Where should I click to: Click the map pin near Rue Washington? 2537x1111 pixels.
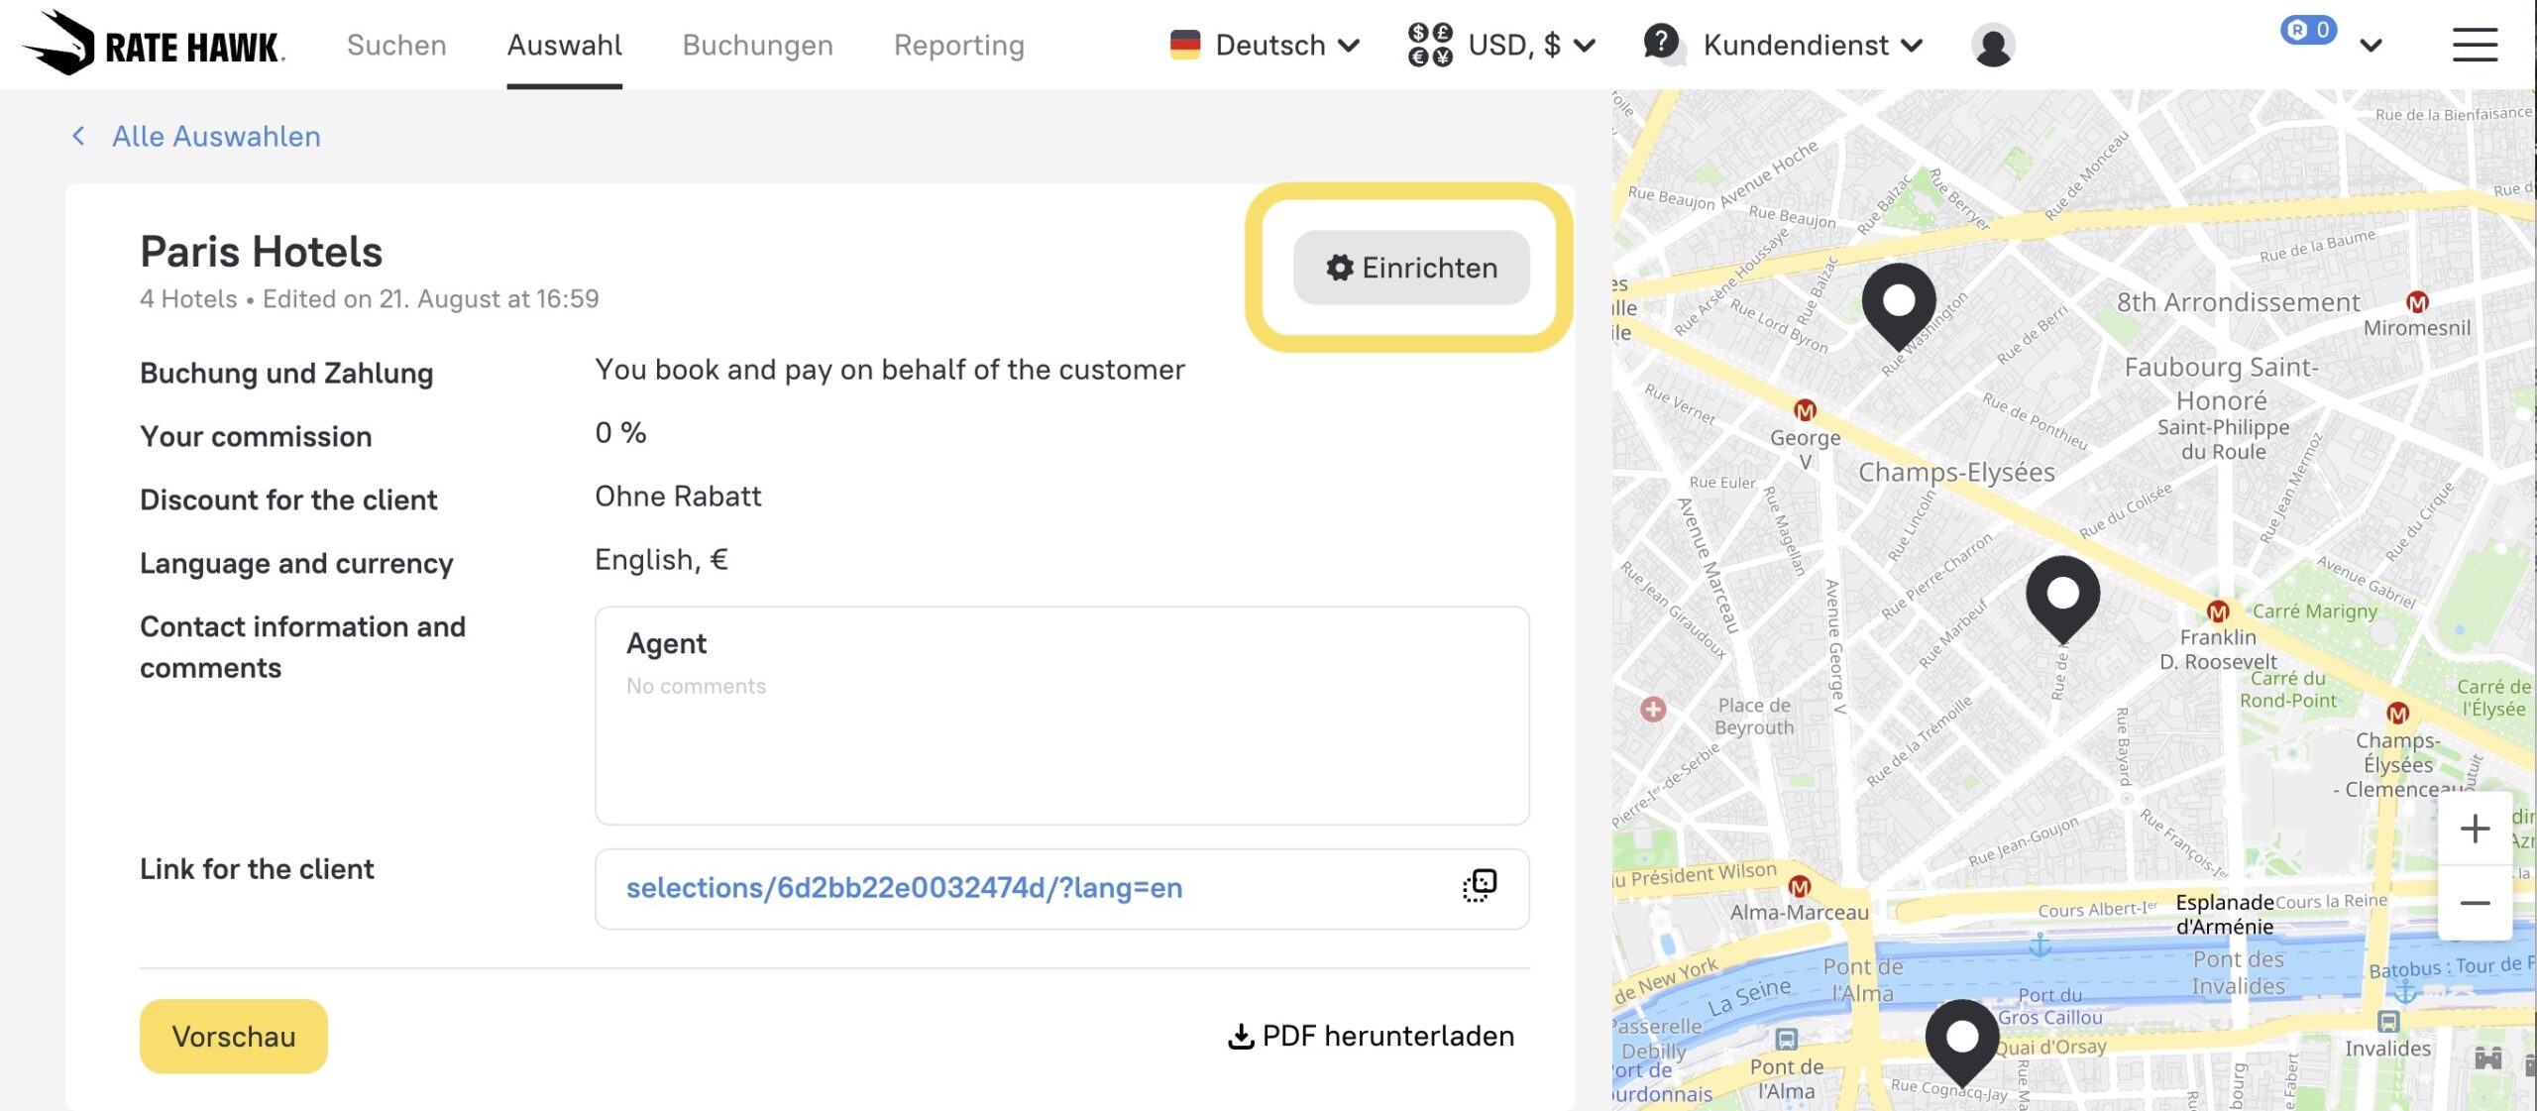pyautogui.click(x=1898, y=304)
